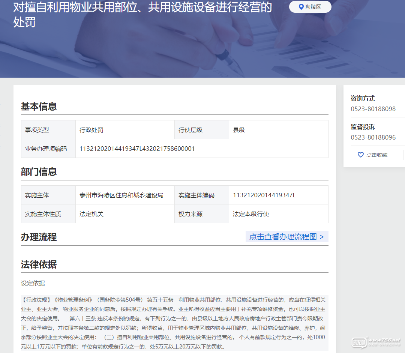Click the 实施主体编码 value 11321202014419347L

click(x=264, y=195)
